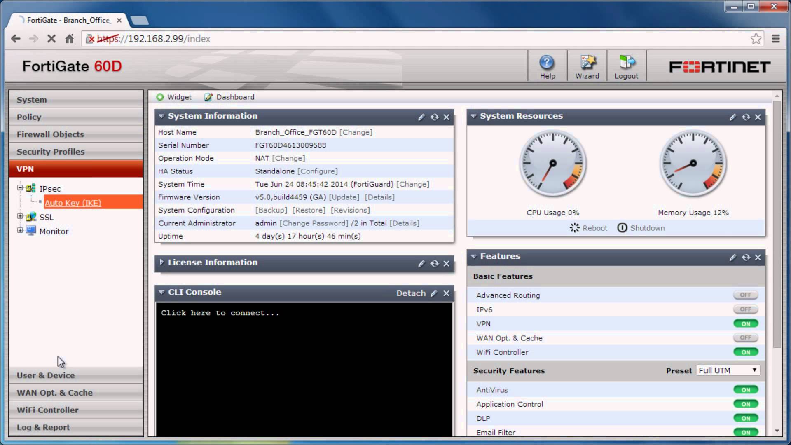791x445 pixels.
Task: Detach the CLI Console
Action: [x=411, y=293]
